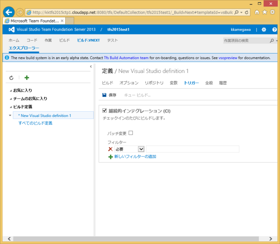Screen dimensions: 280x244
Task: Click the browser address URL field
Action: (132, 13)
